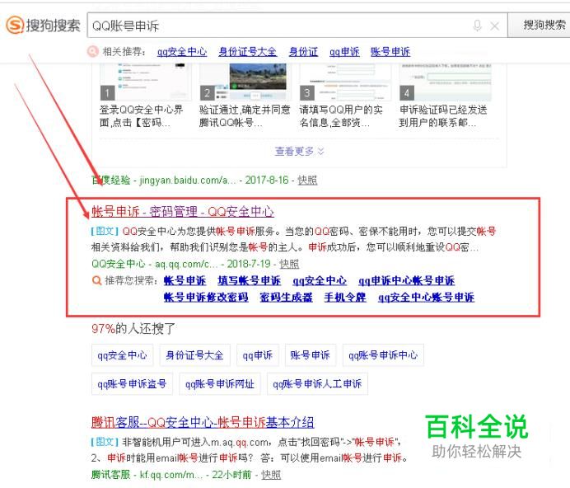The height and width of the screenshot is (488, 570).
Task: Open the 快照 for the 腾讯客服 result
Action: click(271, 475)
